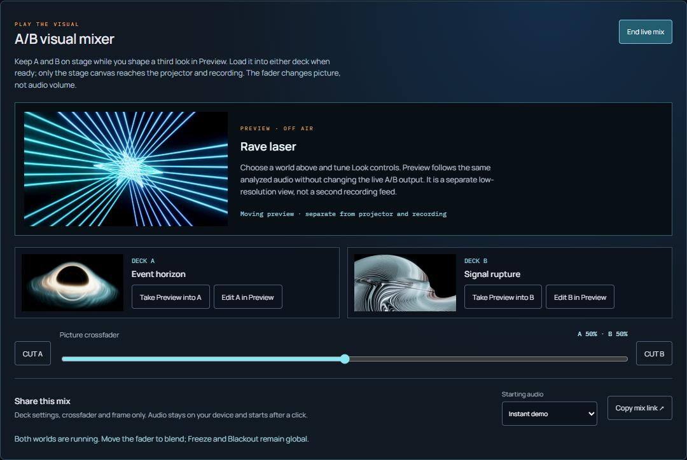
Task: Click the 'Picture crossfader' label
Action: 90,335
